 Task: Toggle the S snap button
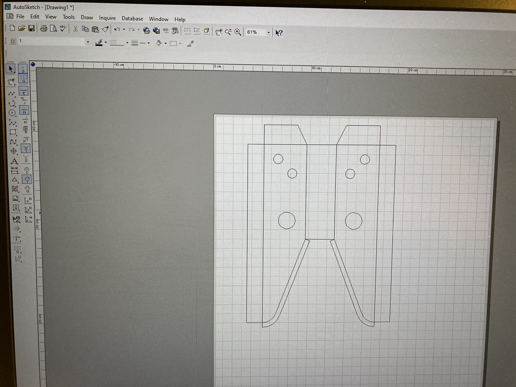click(23, 69)
